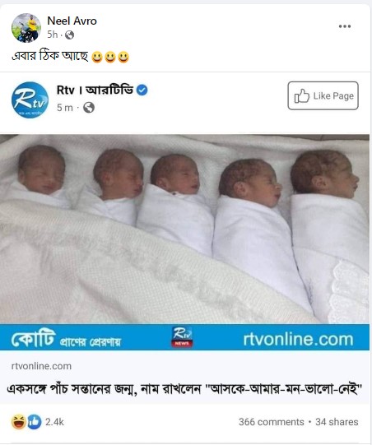
Task: Open the five newborn babies photo
Action: click(x=184, y=229)
